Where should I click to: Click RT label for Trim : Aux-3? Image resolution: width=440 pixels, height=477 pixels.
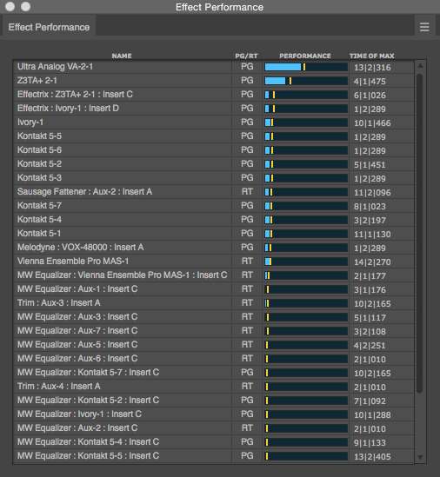[247, 303]
